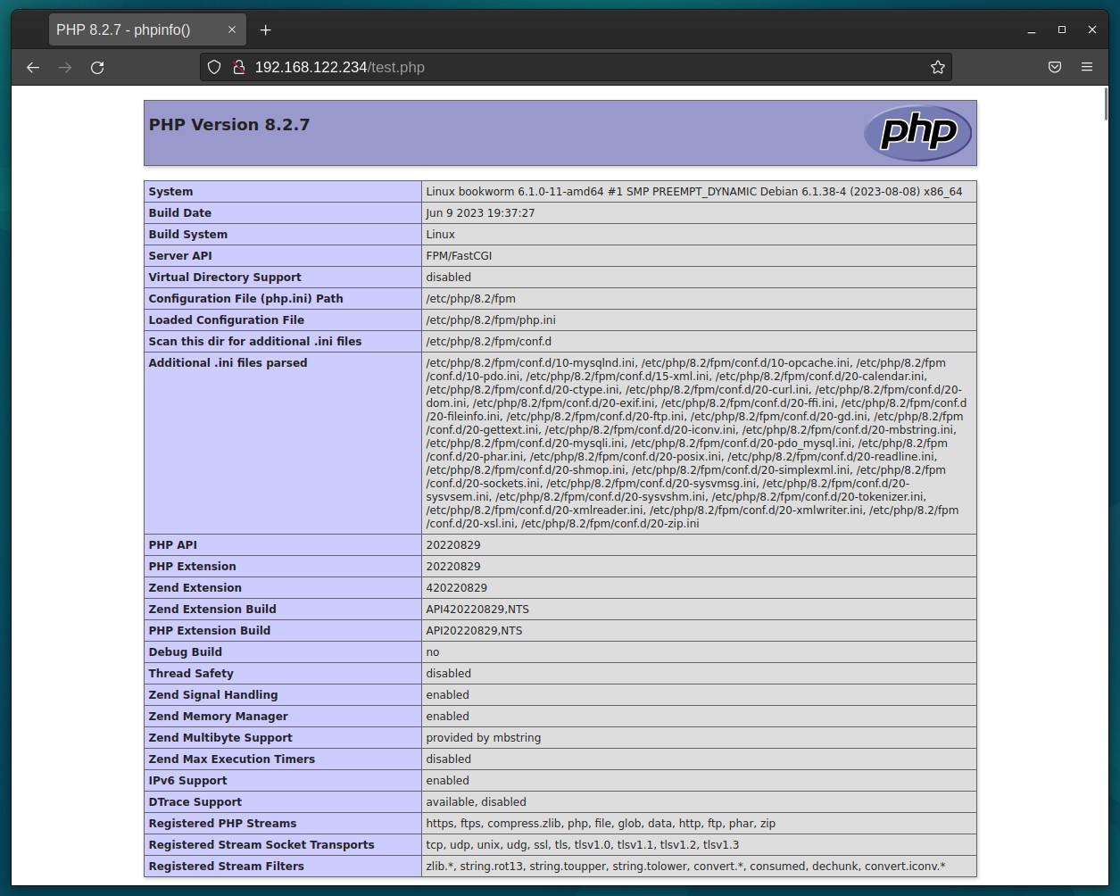Bookmark this page with the star icon
Viewport: 1120px width, 896px height.
click(x=937, y=67)
